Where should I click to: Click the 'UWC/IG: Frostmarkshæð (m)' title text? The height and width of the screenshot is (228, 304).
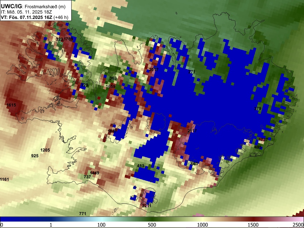point(33,6)
